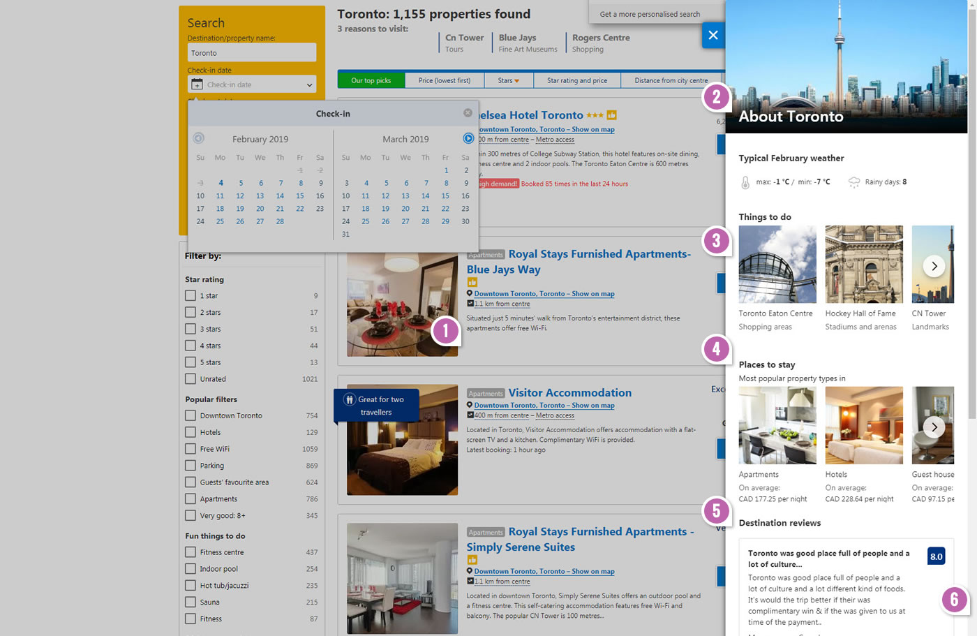Close the About Toronto side panel
This screenshot has width=977, height=636.
click(713, 35)
